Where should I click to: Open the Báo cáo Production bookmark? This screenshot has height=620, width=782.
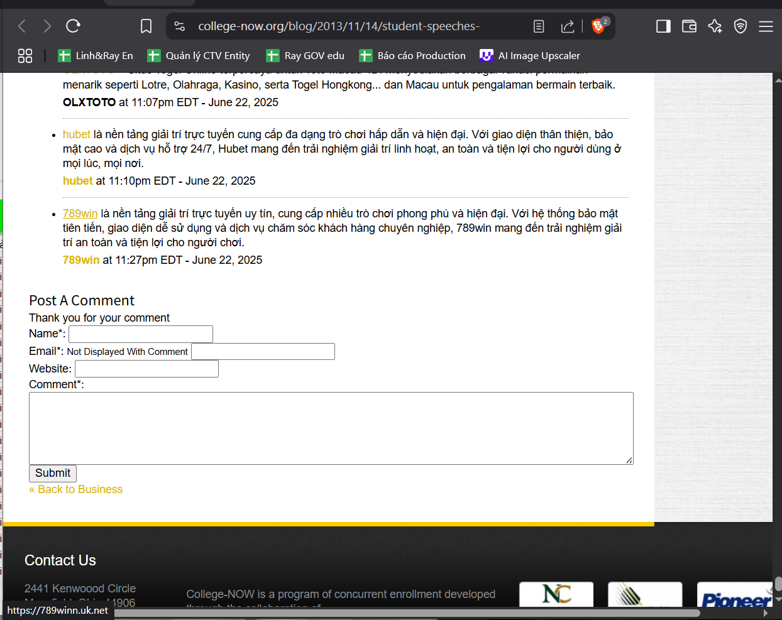412,56
